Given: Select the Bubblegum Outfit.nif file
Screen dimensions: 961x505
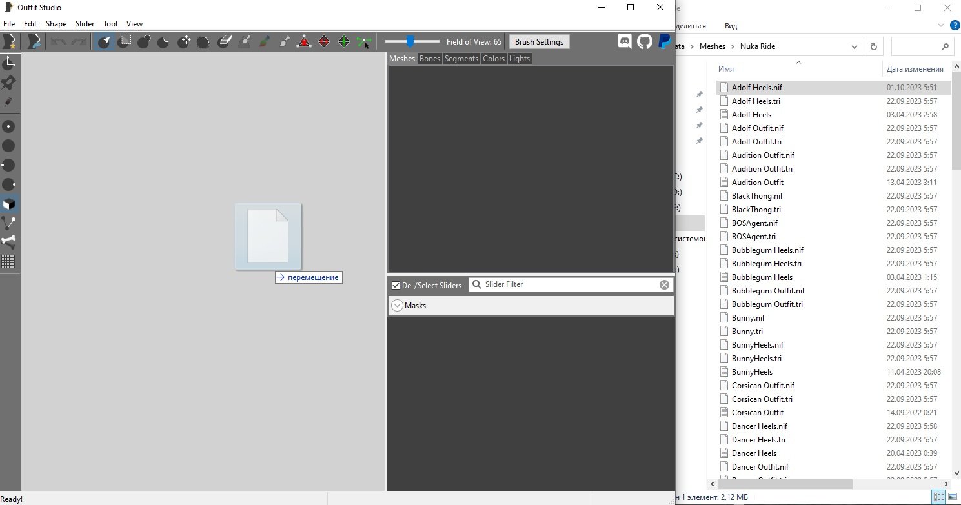Looking at the screenshot, I should (x=768, y=291).
